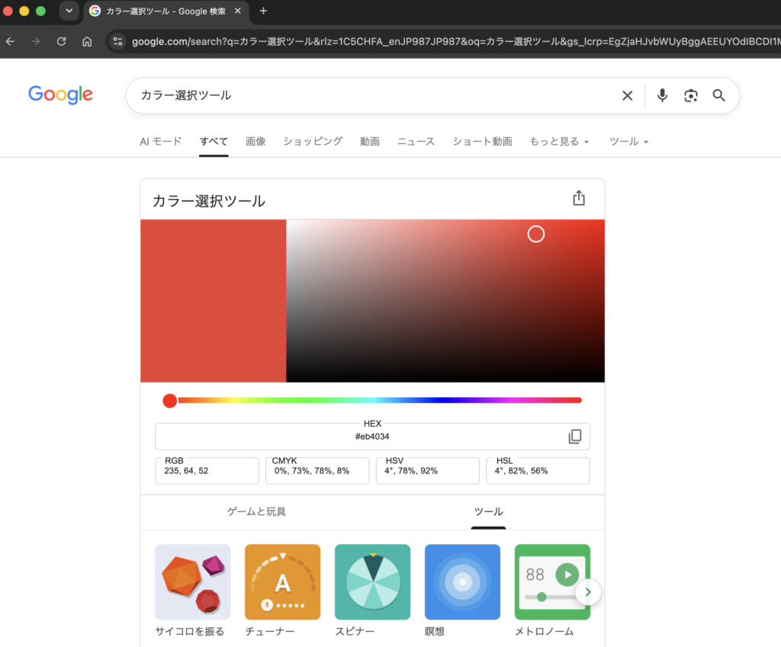This screenshot has width=781, height=647.
Task: Open the site information icon in address bar
Action: point(118,41)
